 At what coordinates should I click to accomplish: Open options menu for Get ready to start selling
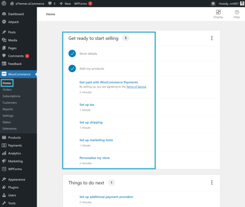pos(211,38)
